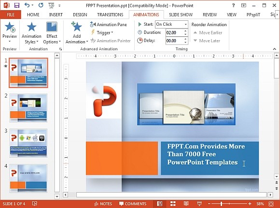Switch to the DESIGN tab
The image size is (280, 208).
(x=80, y=15)
